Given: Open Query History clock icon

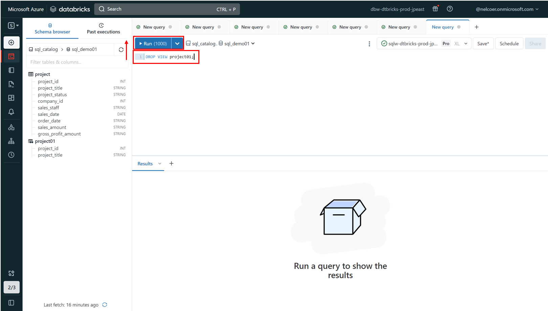Looking at the screenshot, I should pyautogui.click(x=11, y=155).
